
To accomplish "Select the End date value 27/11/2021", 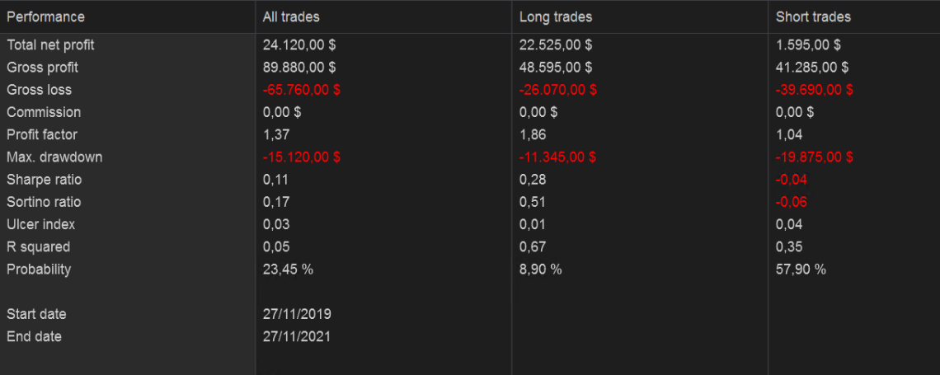I will [x=297, y=336].
